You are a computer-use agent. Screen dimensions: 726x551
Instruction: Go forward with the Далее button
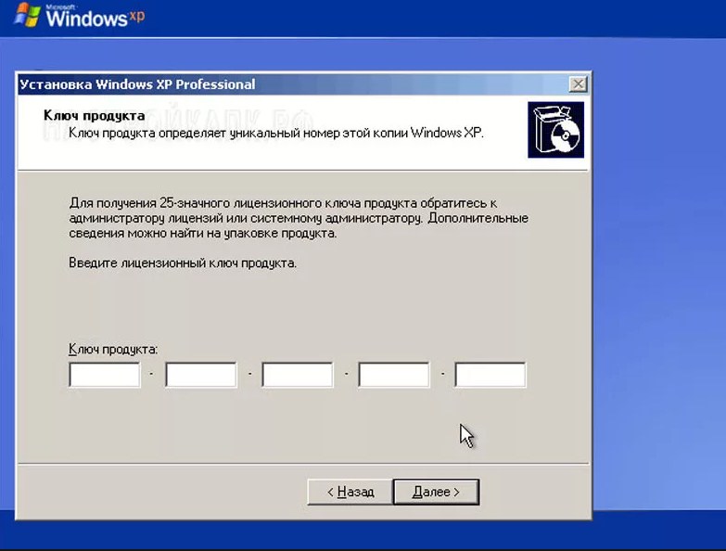(436, 492)
